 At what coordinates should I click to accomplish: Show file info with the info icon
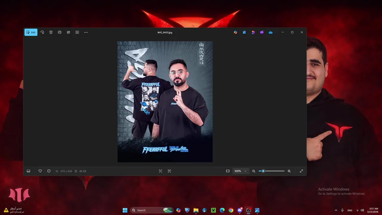point(49,171)
